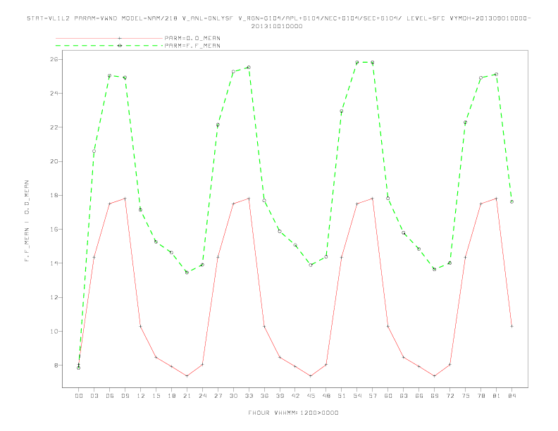Select red O.O_MEAN data point at hour 84
Image resolution: width=558 pixels, height=431 pixels.
[512, 326]
